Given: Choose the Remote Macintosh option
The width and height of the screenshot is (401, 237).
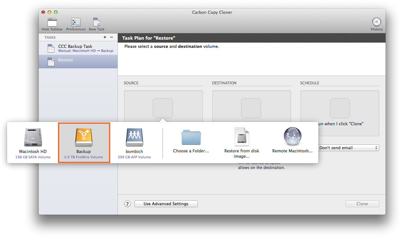Looking at the screenshot, I should [292, 140].
